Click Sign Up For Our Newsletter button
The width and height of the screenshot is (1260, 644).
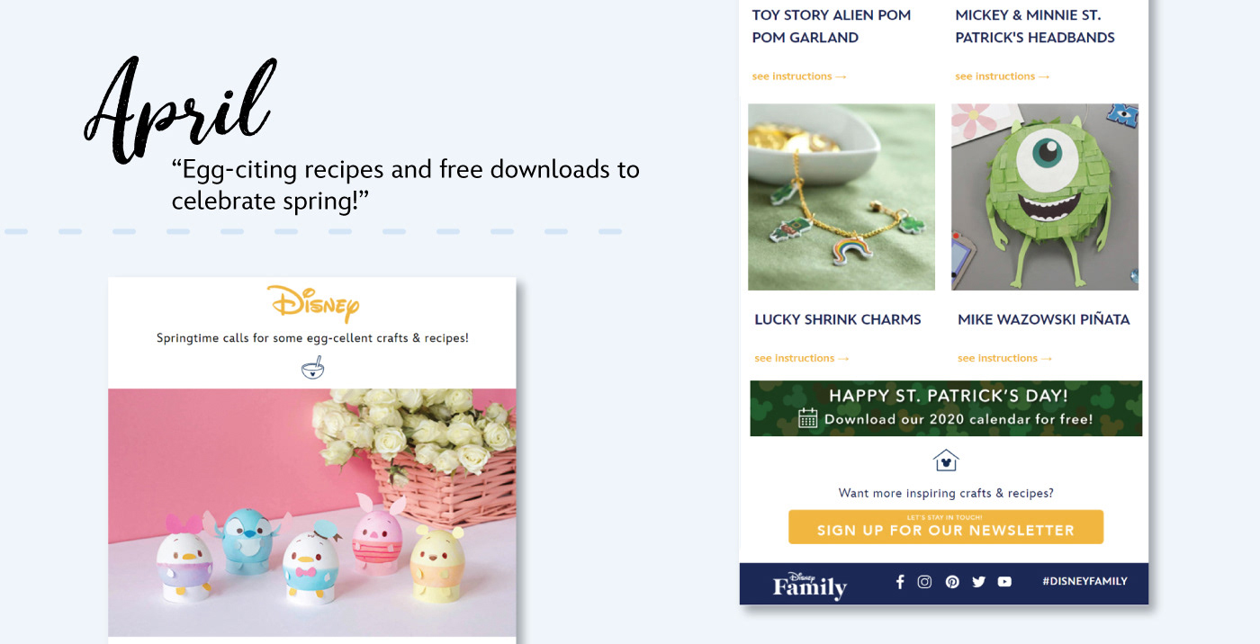pyautogui.click(x=946, y=527)
